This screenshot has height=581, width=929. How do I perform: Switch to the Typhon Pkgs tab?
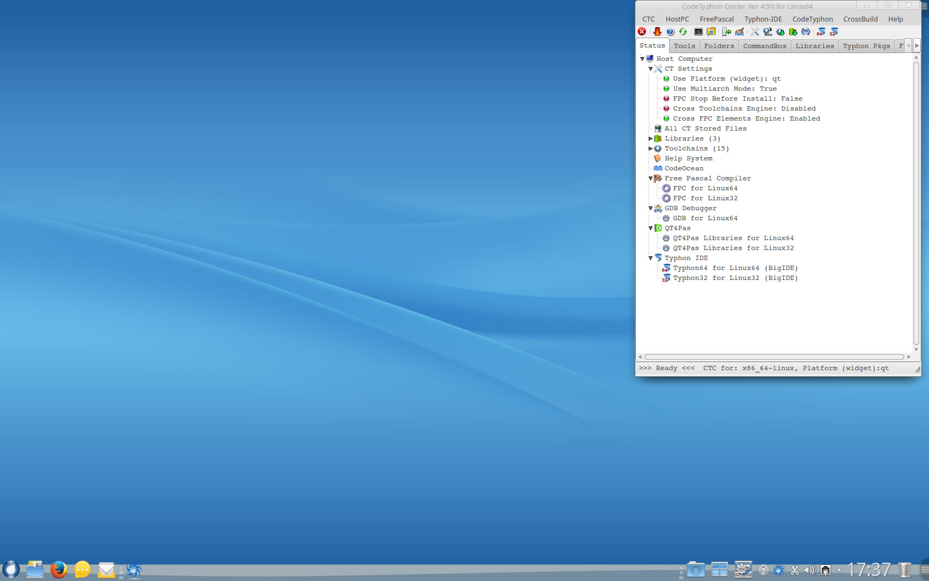pyautogui.click(x=867, y=46)
